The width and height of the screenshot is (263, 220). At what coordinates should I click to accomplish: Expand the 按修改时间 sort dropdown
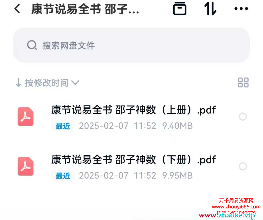(47, 83)
